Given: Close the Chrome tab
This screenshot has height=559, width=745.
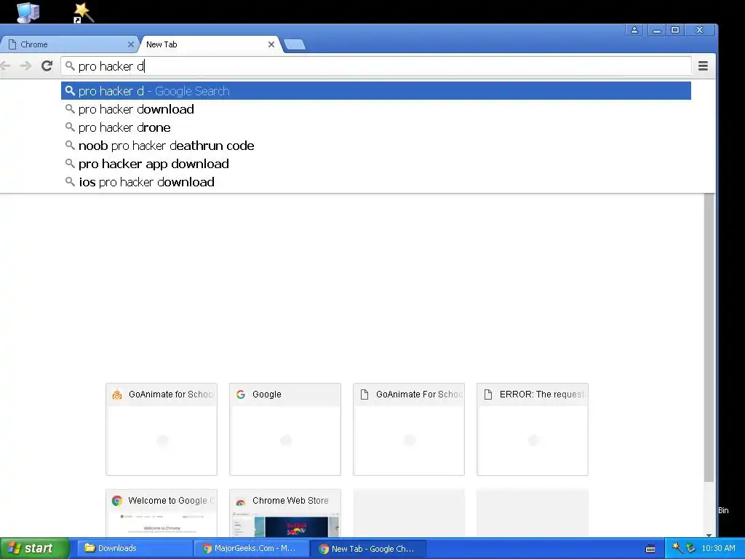Looking at the screenshot, I should click(131, 44).
